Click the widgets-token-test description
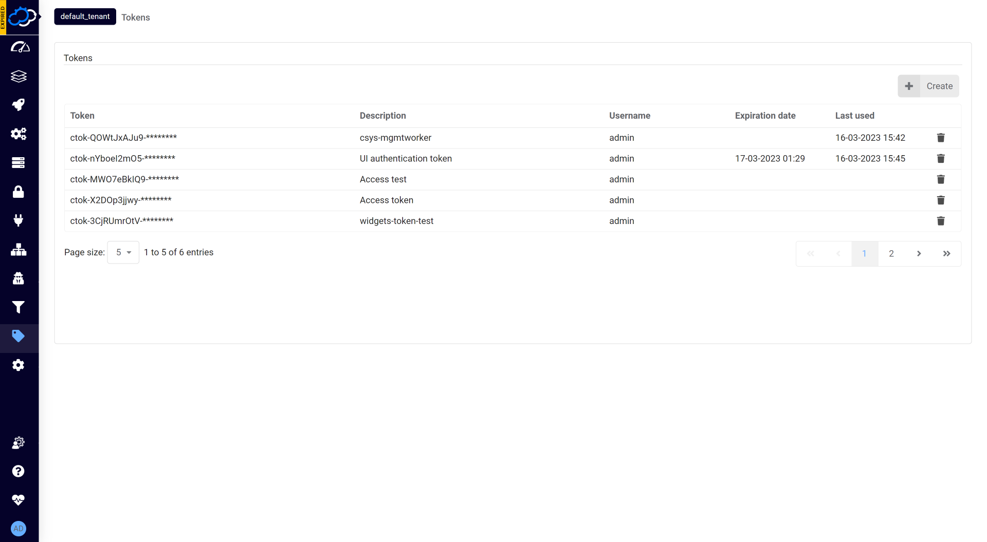Image resolution: width=987 pixels, height=542 pixels. [x=397, y=221]
